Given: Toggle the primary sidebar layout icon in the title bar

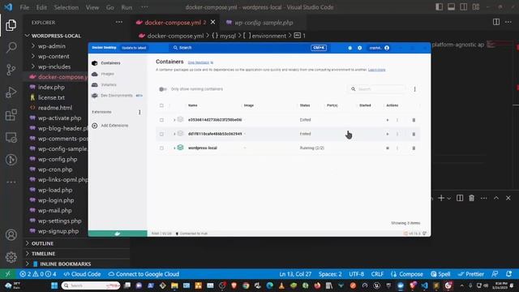Looking at the screenshot, I should (439, 7).
